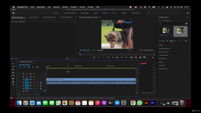Open the Effekteinstellungen panel menu
201x113 pixels.
[25, 17]
